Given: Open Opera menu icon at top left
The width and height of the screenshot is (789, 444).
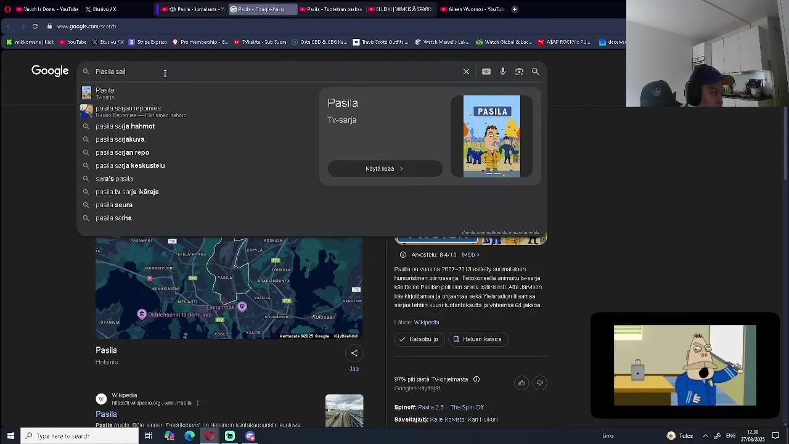Looking at the screenshot, I should (7, 9).
